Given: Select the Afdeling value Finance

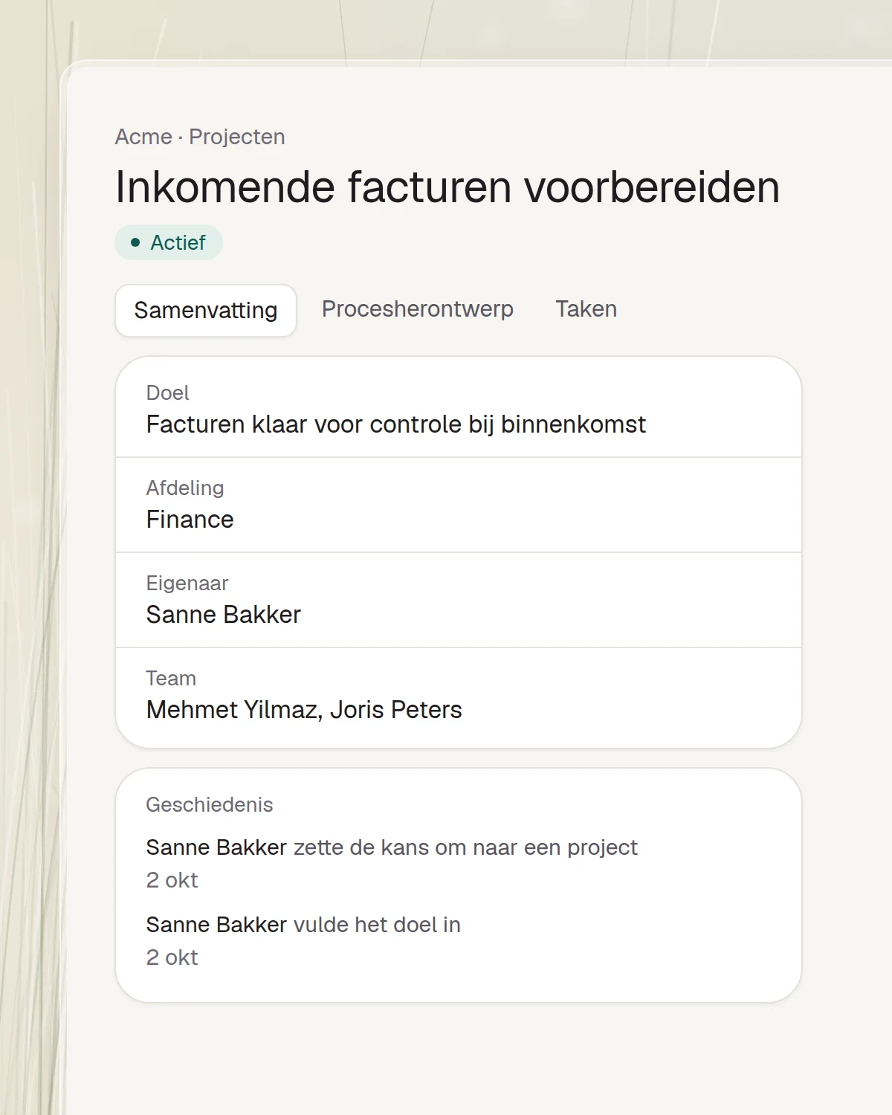Looking at the screenshot, I should click(190, 520).
